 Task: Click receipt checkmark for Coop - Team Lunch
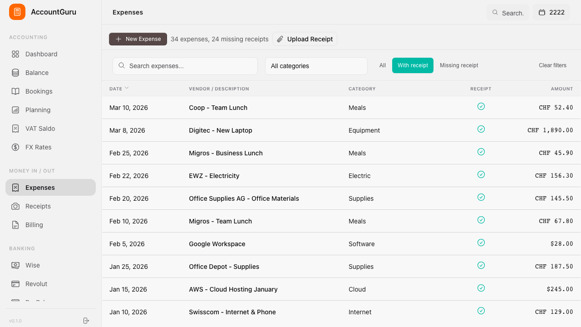point(481,106)
